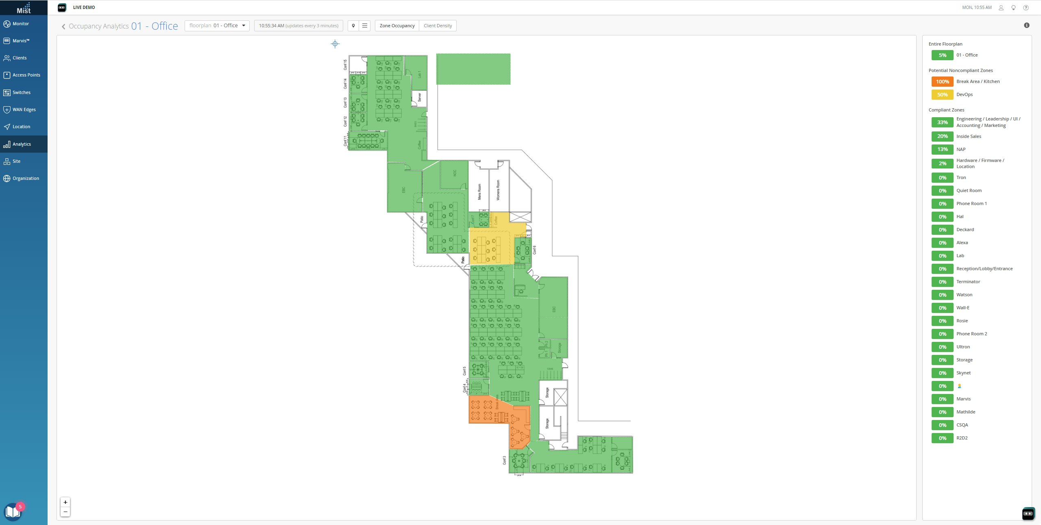Click the orange 100% Break Area swatch
The width and height of the screenshot is (1041, 525).
click(x=942, y=81)
